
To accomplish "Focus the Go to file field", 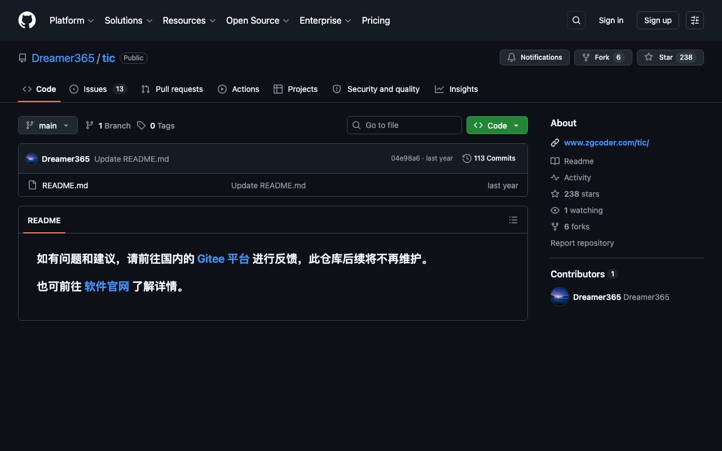I will click(404, 125).
